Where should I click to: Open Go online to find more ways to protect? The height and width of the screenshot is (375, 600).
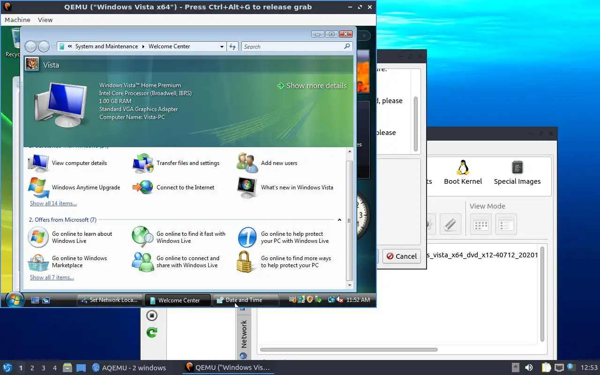(284, 262)
